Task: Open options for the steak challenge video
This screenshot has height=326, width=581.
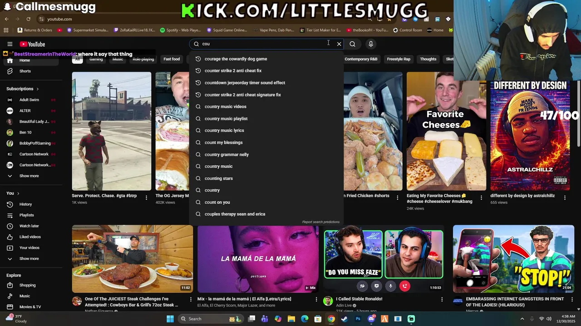Action: pos(191,299)
